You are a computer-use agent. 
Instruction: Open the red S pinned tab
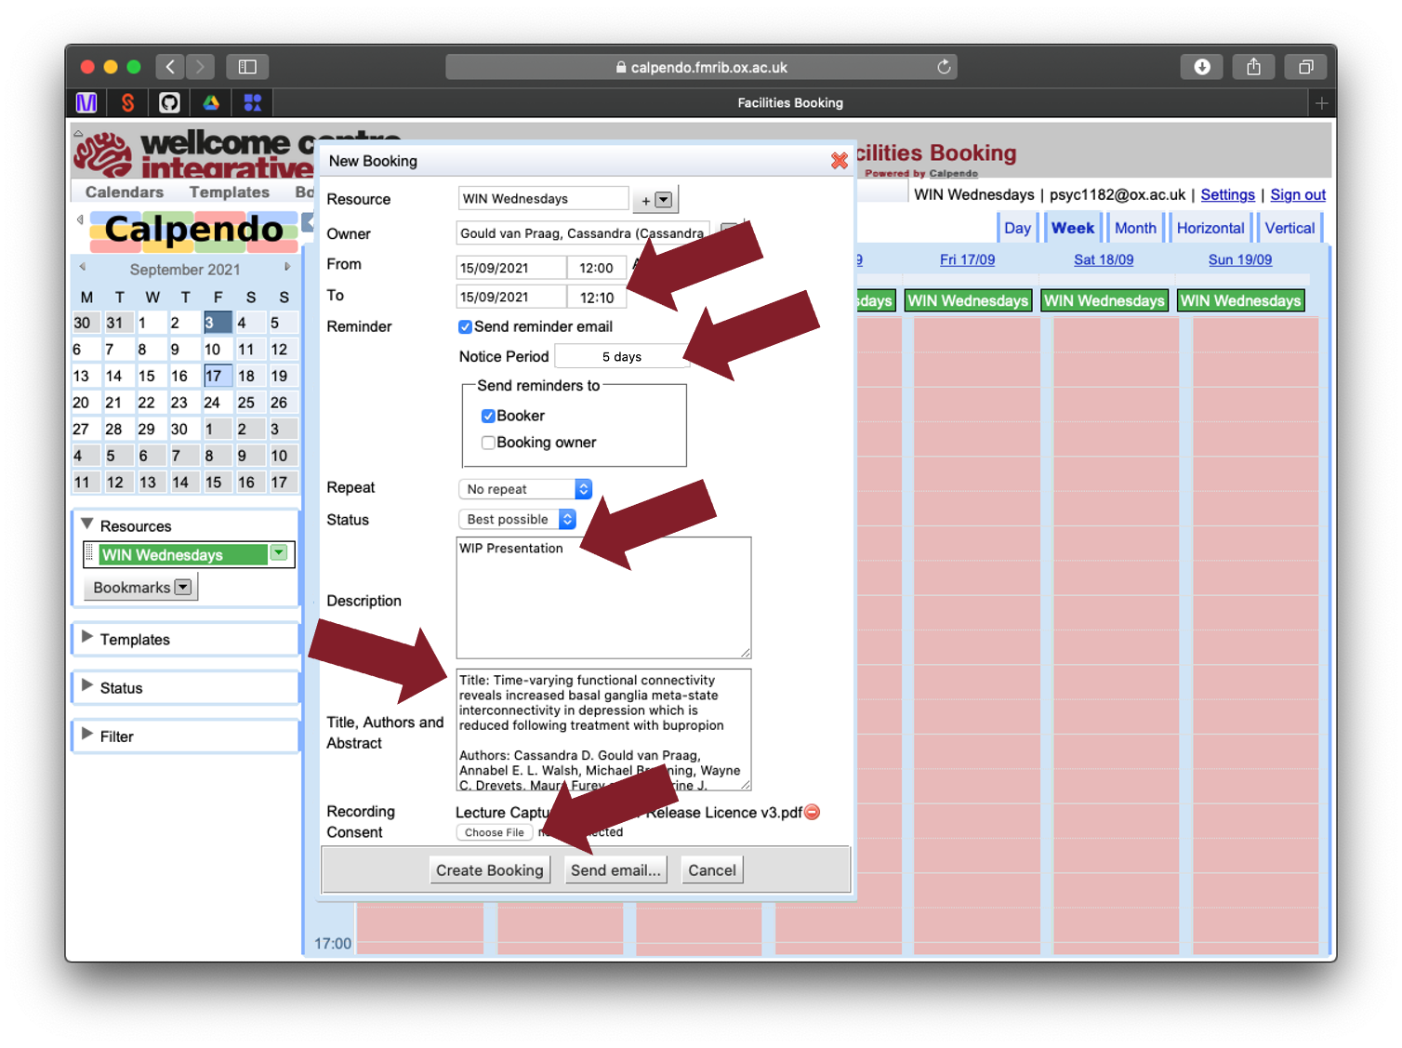(128, 103)
